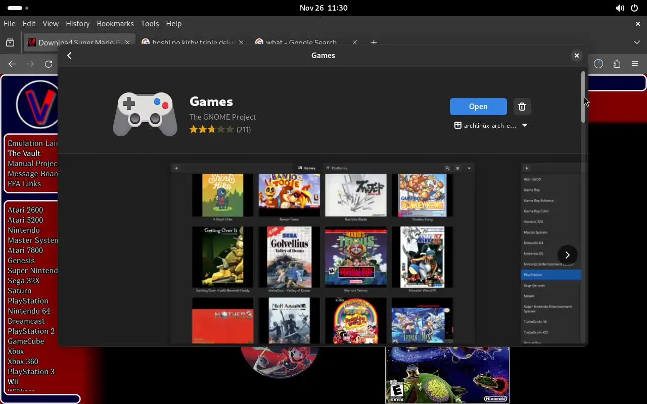Open the browser hamburger menu
The image size is (647, 404).
pos(635,64)
